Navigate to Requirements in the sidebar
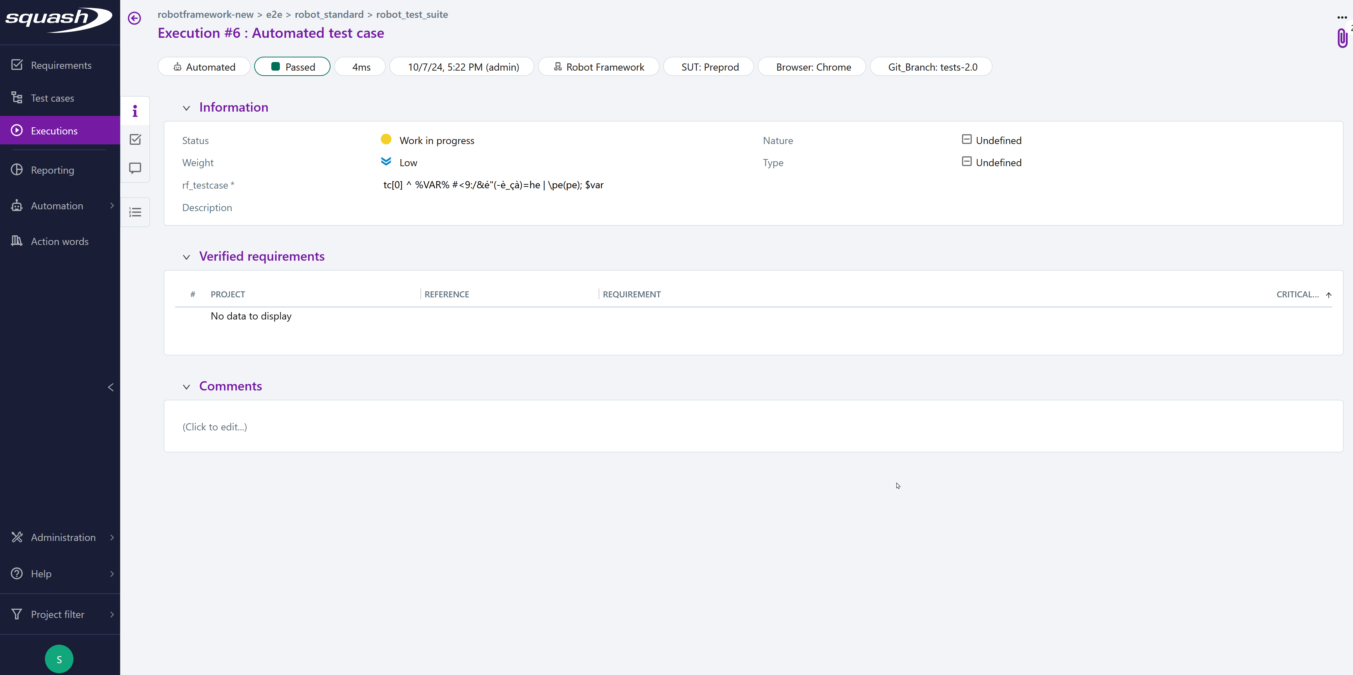This screenshot has height=675, width=1353. (x=60, y=65)
